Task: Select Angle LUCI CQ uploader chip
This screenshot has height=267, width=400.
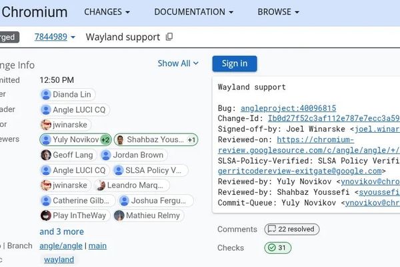Action: click(x=75, y=110)
